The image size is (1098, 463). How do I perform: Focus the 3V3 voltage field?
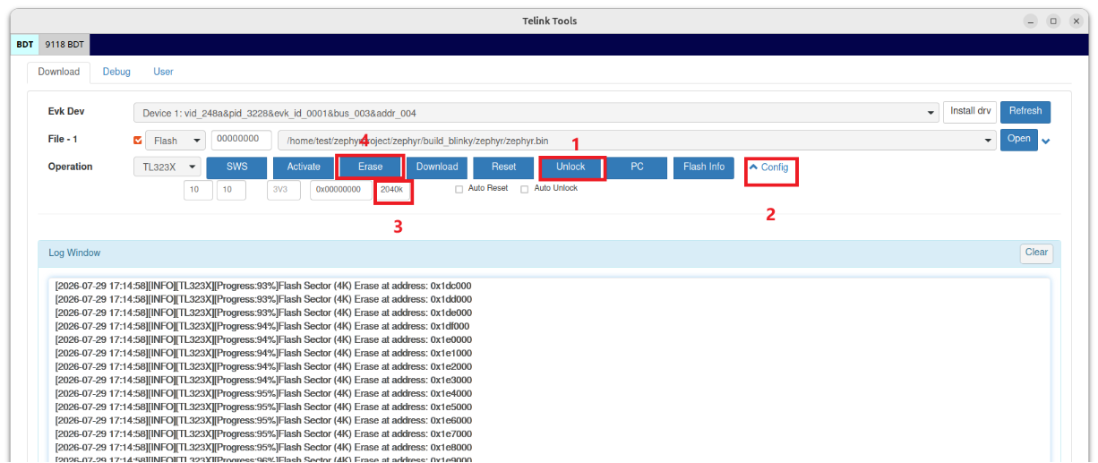point(284,190)
